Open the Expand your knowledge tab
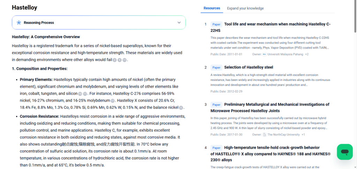Image resolution: width=357 pixels, height=169 pixels. pos(245,8)
